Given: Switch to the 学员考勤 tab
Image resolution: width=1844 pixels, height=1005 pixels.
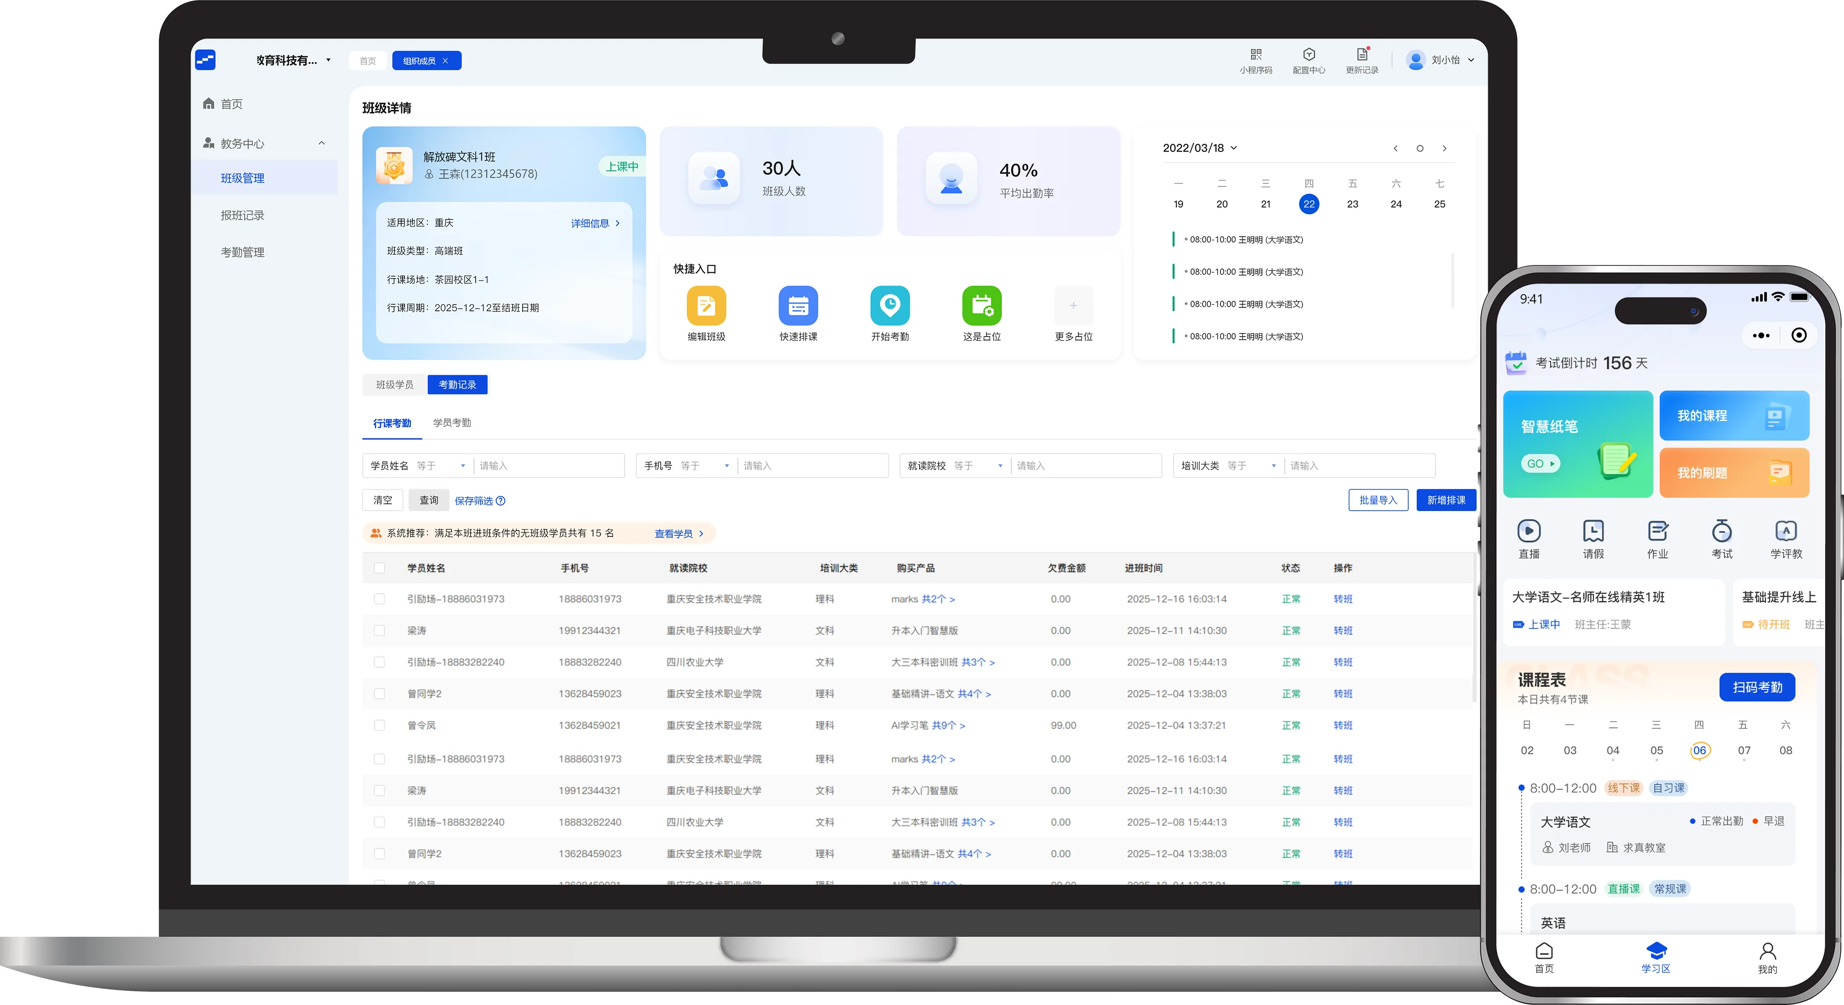Looking at the screenshot, I should pos(452,422).
